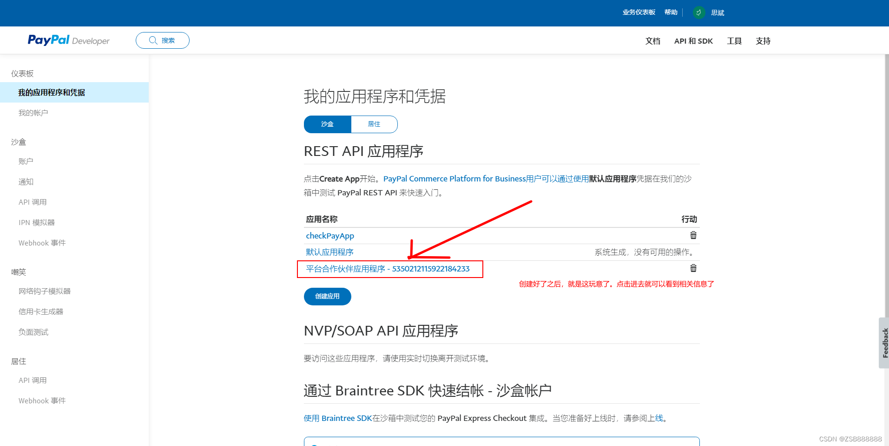Viewport: 889px width, 446px height.
Task: Click the REST API 应用程序 heading
Action: pos(363,151)
